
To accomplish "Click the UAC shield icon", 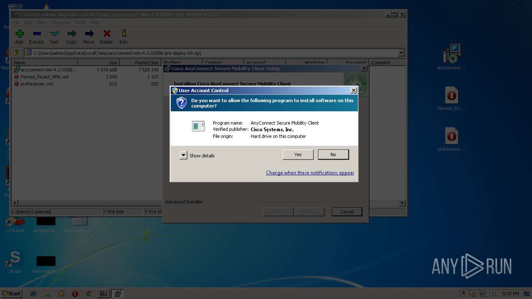I will 182,103.
